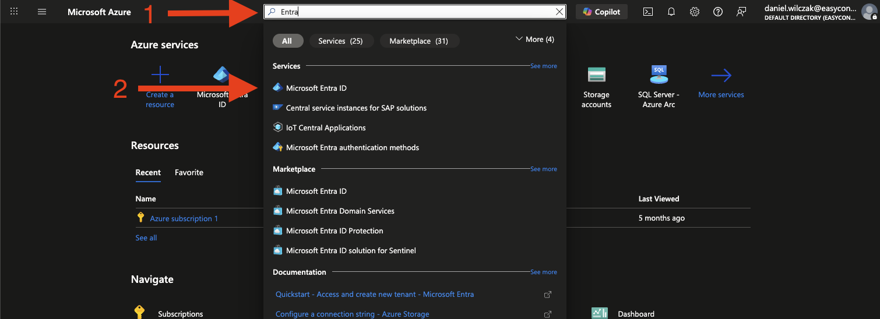This screenshot has height=319, width=880.
Task: Clear the search box with the X
Action: [559, 12]
